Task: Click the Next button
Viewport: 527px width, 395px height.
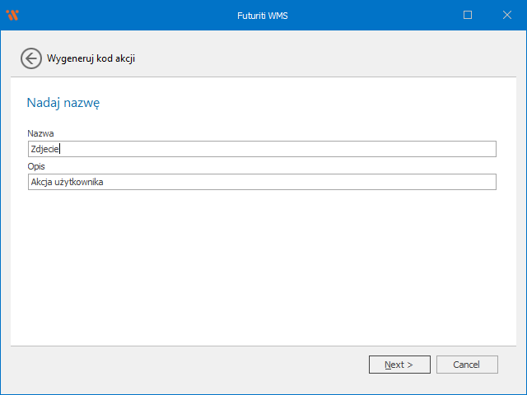Action: click(399, 365)
